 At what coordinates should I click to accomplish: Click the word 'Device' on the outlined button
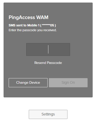[x=34, y=82]
